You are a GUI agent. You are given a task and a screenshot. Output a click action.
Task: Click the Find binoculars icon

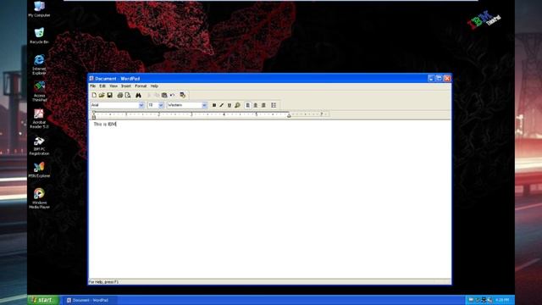[138, 95]
